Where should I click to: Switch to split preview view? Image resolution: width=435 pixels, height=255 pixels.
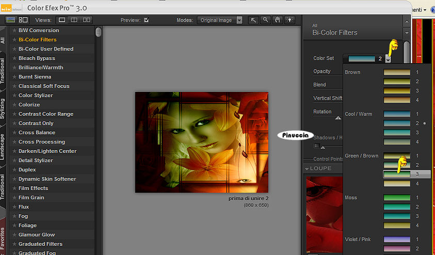coord(74,20)
